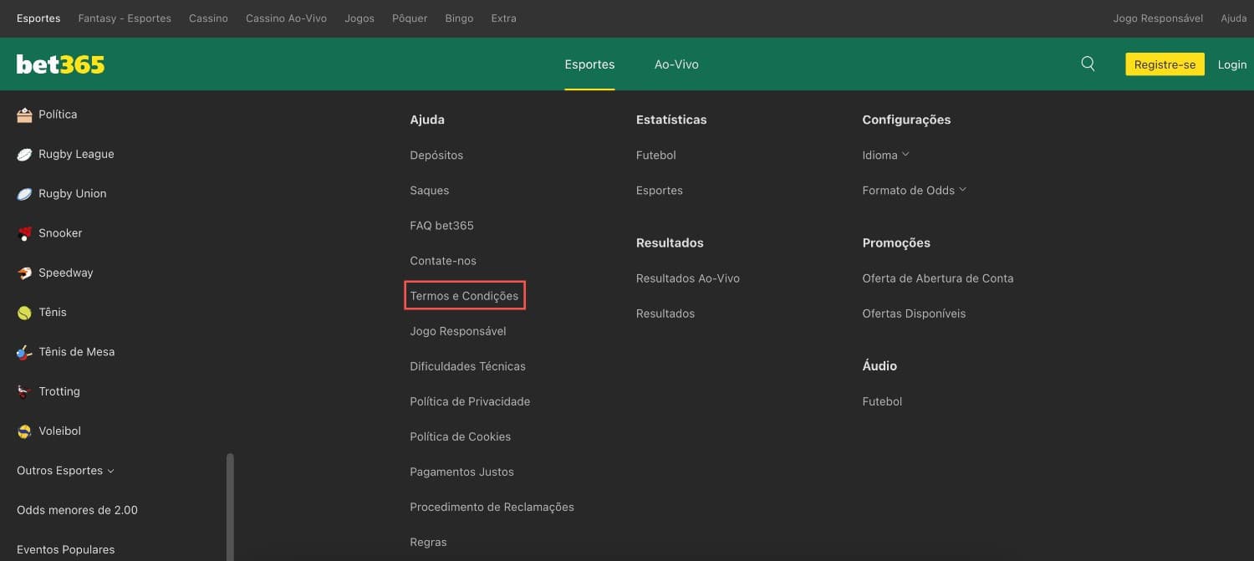1254x561 pixels.
Task: Open Pagamentos Justos link
Action: point(462,472)
